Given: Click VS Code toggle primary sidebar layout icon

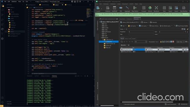Looking at the screenshot, I should tap(72, 1).
